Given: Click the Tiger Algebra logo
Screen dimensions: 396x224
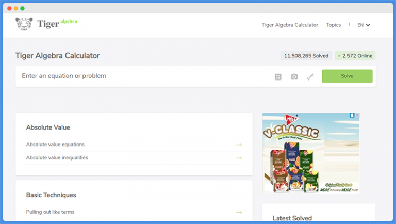Looking at the screenshot, I should coord(46,24).
